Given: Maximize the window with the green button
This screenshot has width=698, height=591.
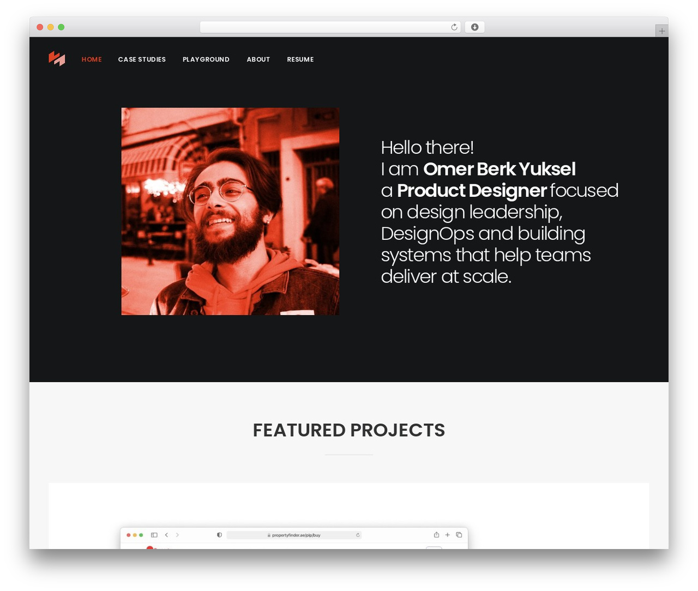Looking at the screenshot, I should point(61,27).
